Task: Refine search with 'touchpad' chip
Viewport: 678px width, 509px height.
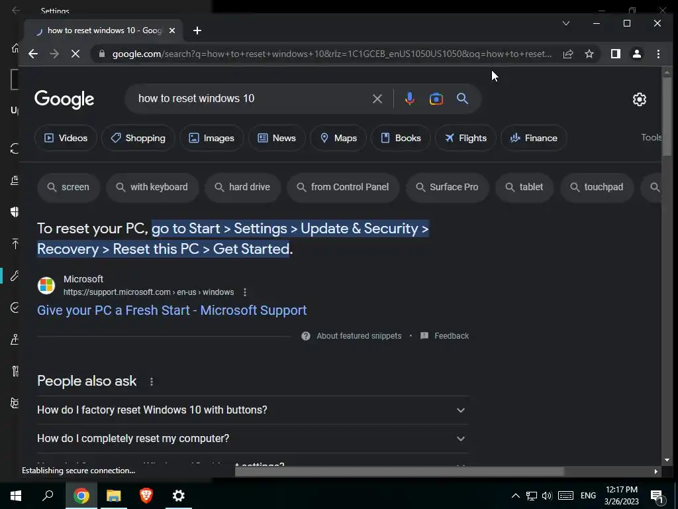Action: click(x=597, y=188)
